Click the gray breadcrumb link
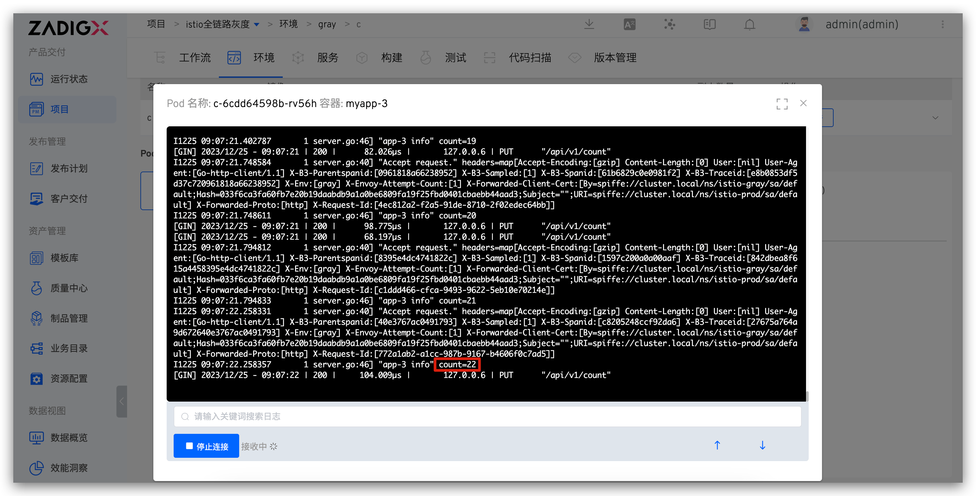This screenshot has width=976, height=496. [327, 25]
